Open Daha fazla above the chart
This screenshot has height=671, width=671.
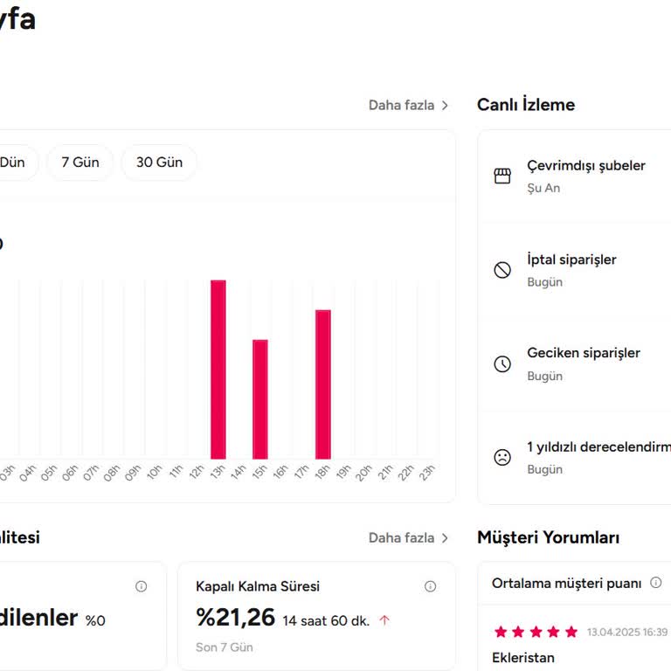click(x=408, y=105)
